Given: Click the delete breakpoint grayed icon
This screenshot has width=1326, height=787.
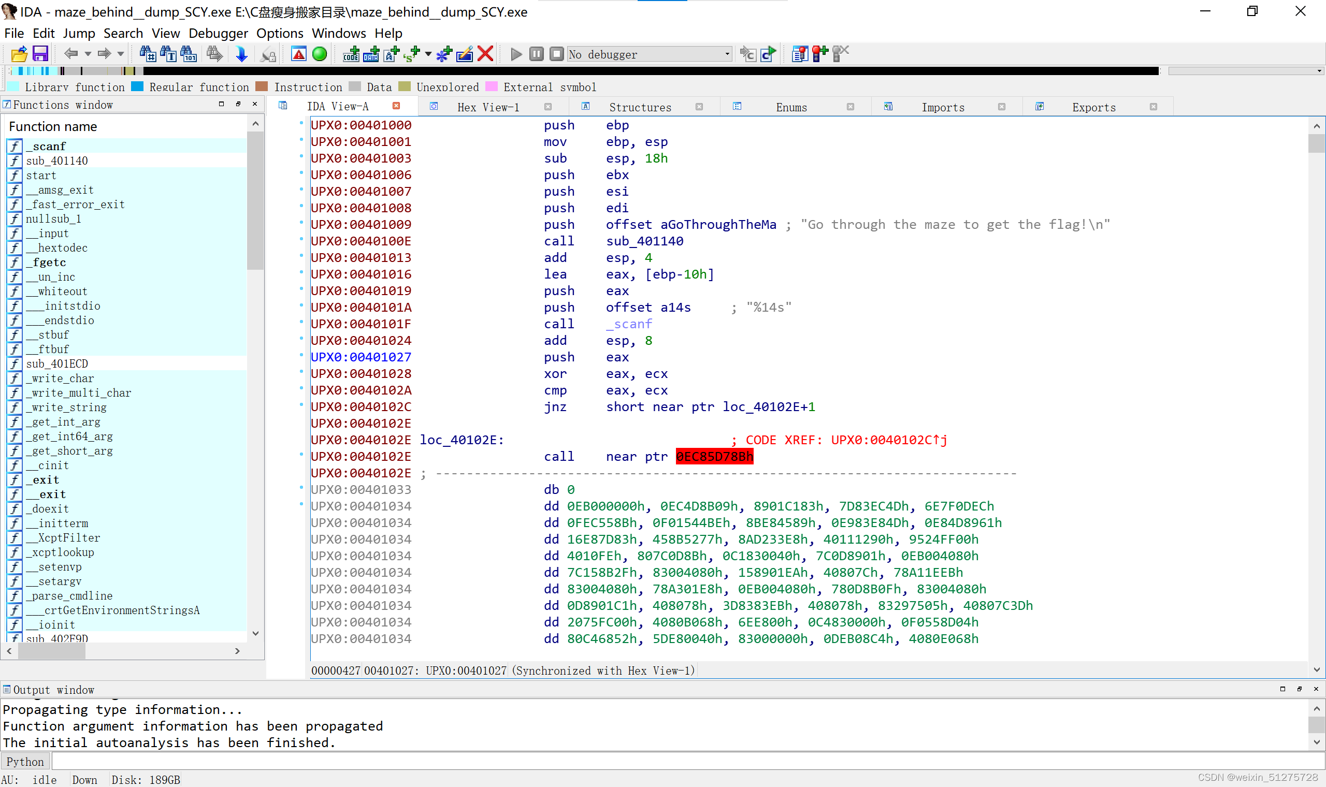Looking at the screenshot, I should pos(841,53).
